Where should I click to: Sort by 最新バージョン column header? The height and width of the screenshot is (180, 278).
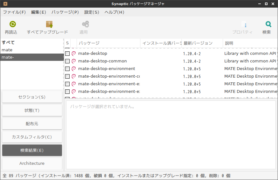point(202,43)
